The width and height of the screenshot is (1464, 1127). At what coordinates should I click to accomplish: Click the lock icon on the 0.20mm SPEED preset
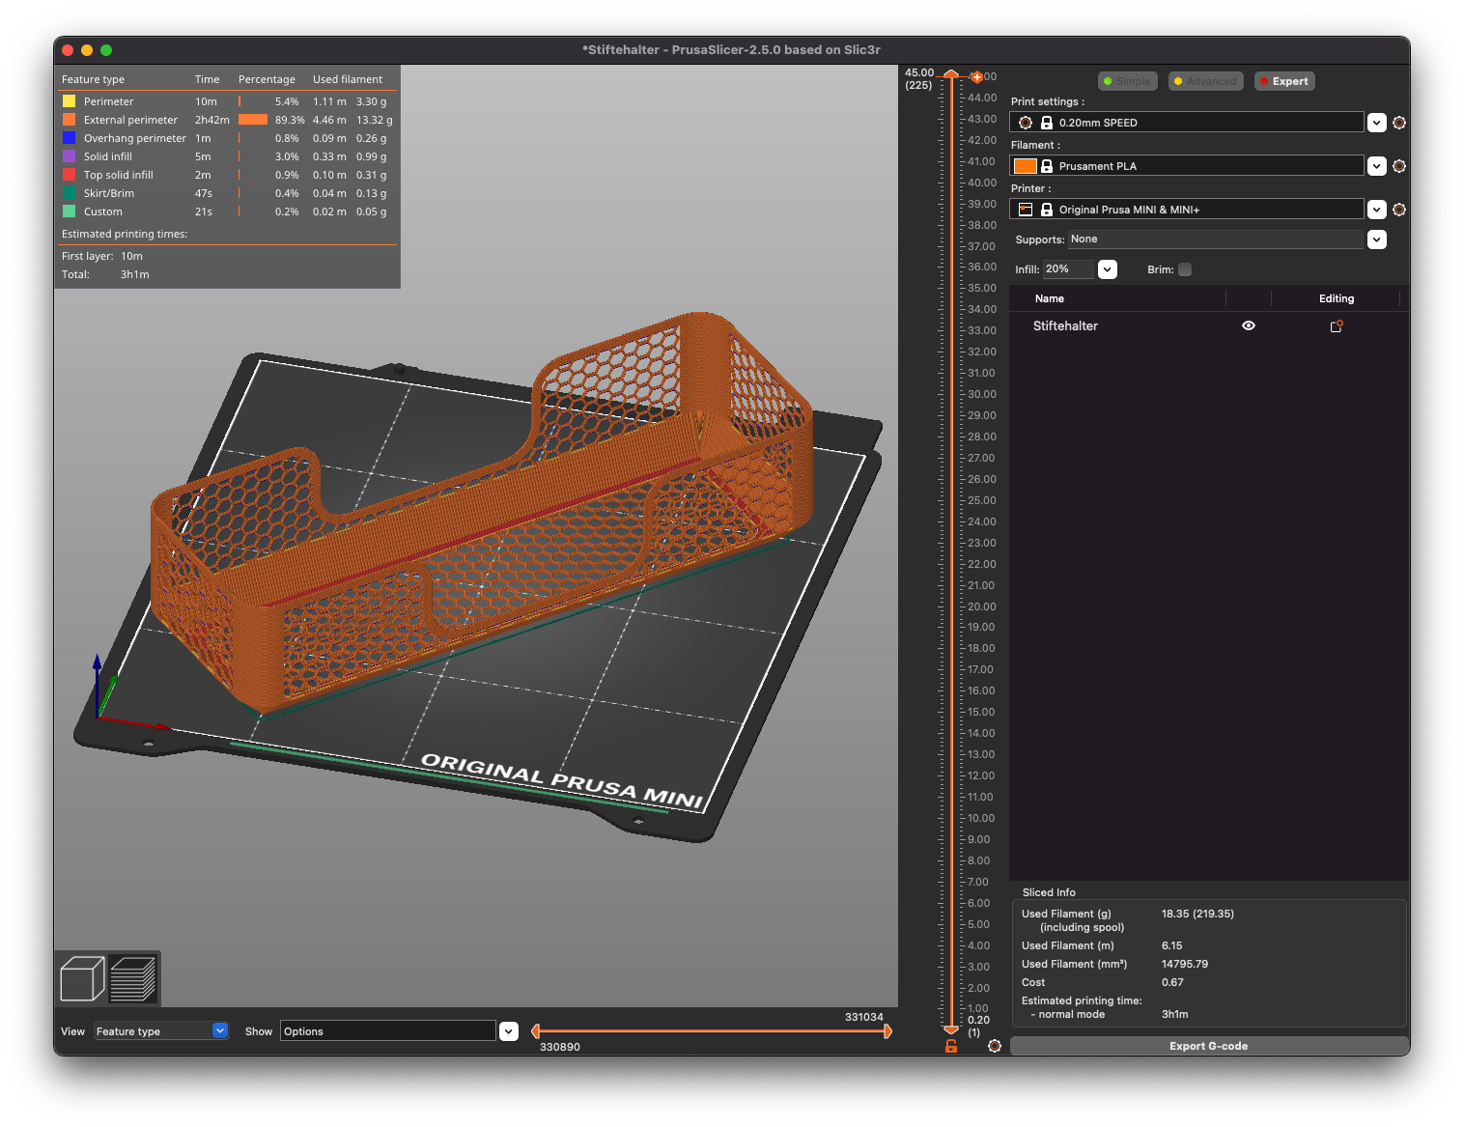(x=1047, y=123)
